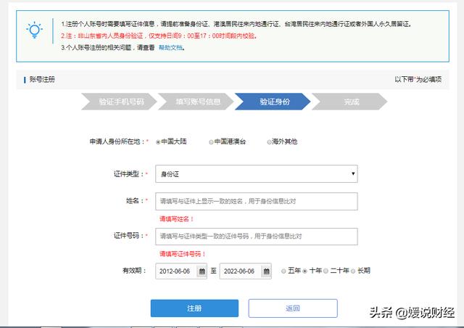Open calendar picker for end date
Screen dimensions: 464x328
pos(267,271)
